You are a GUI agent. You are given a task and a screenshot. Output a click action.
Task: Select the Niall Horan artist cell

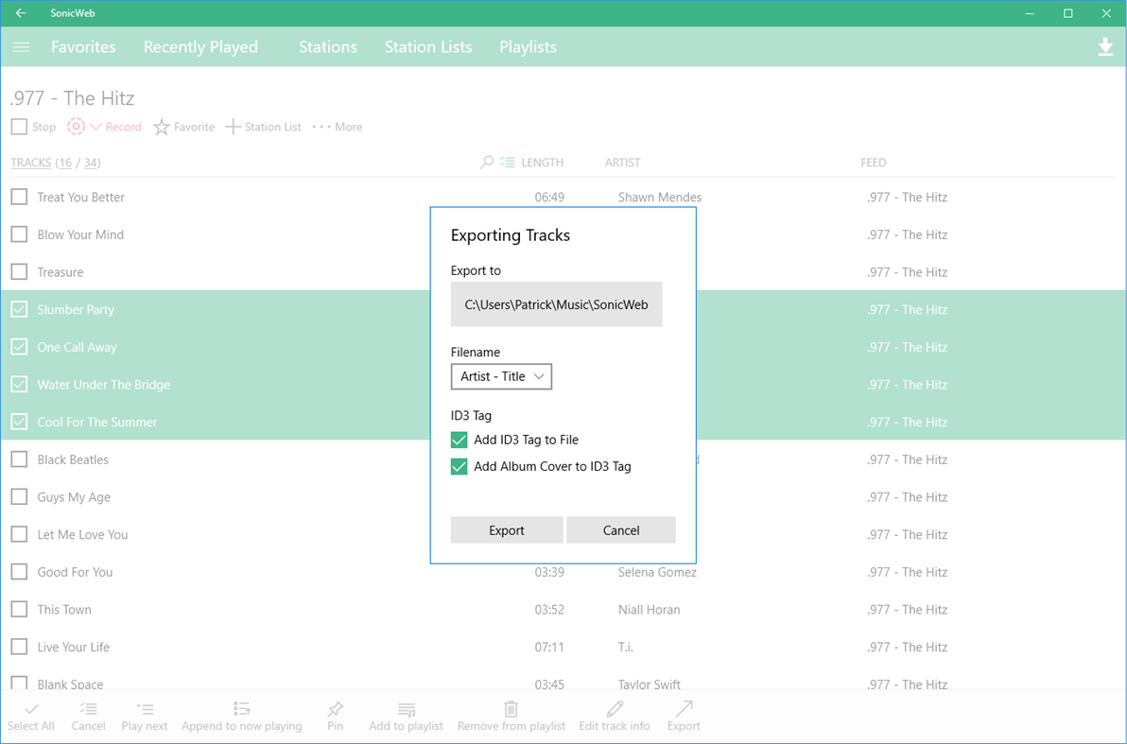649,610
